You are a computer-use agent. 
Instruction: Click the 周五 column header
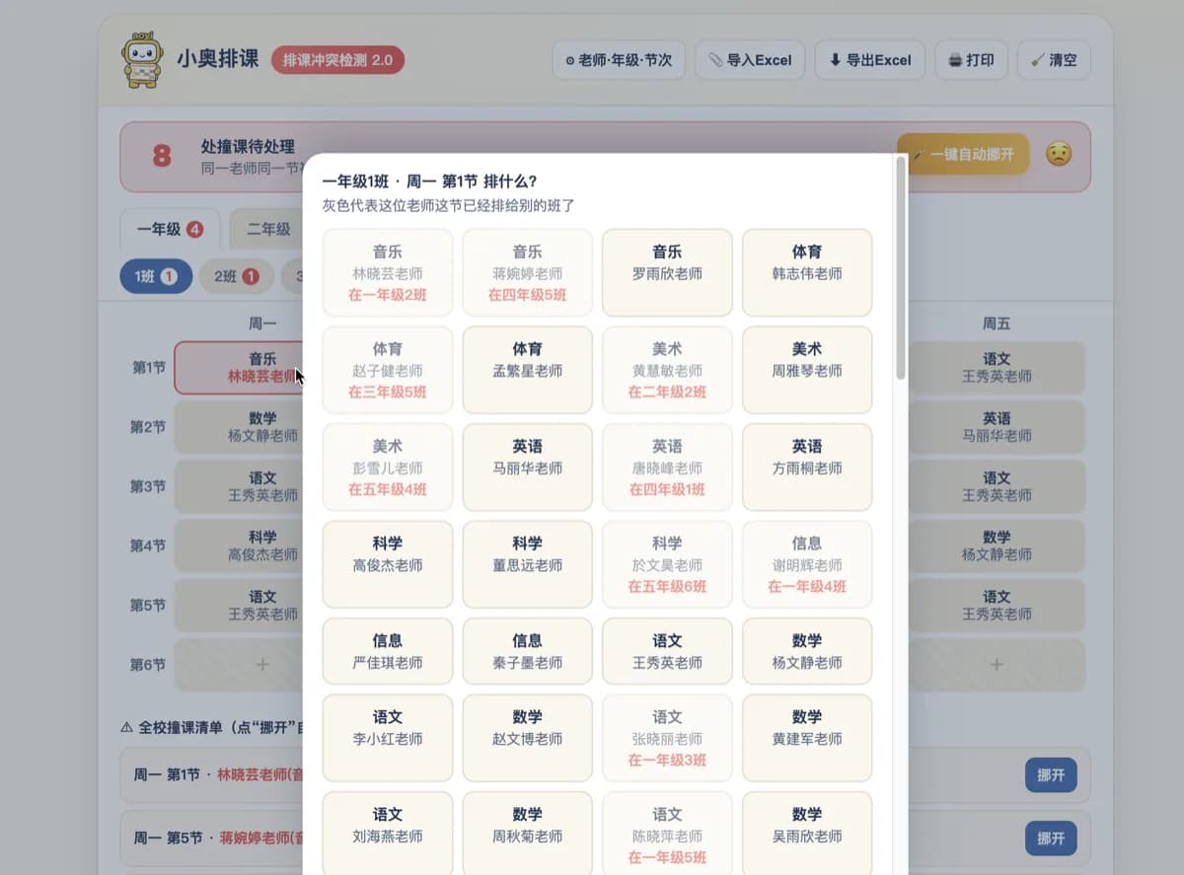click(x=997, y=324)
